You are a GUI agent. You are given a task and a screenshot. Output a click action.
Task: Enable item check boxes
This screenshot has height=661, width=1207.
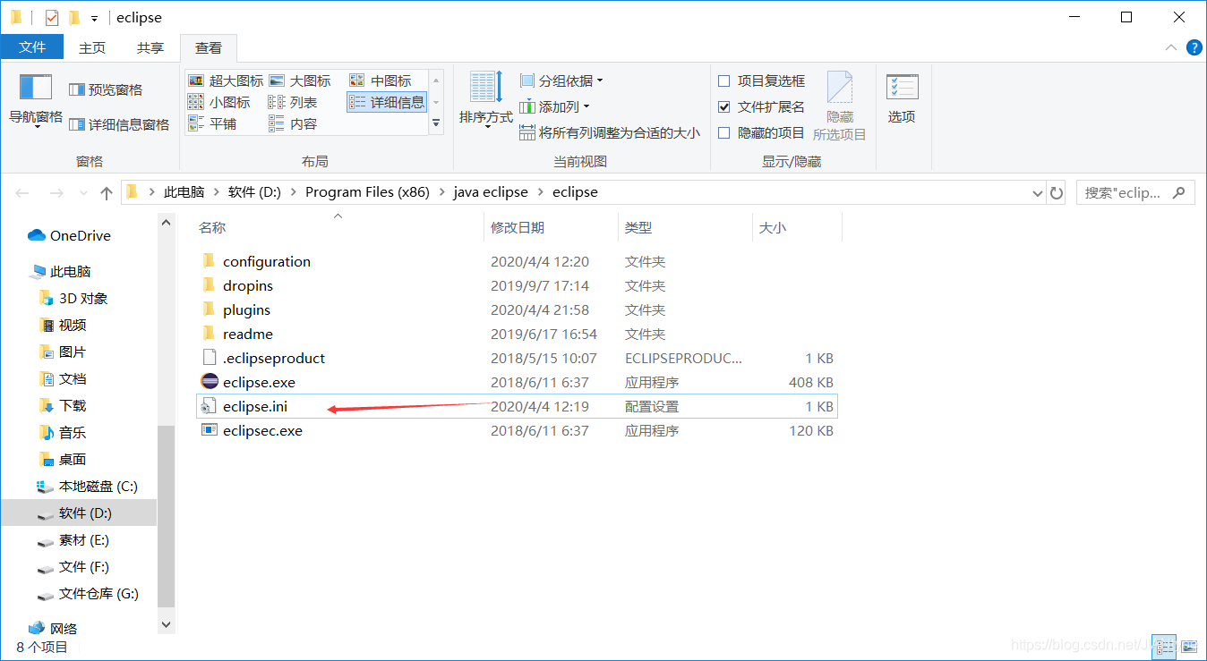click(x=761, y=81)
